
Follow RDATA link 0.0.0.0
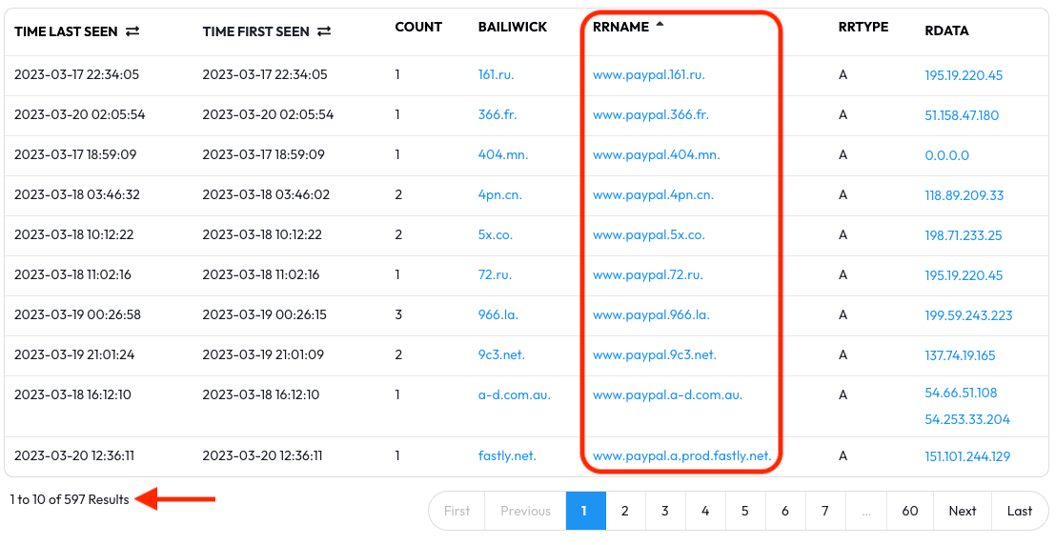coord(947,155)
